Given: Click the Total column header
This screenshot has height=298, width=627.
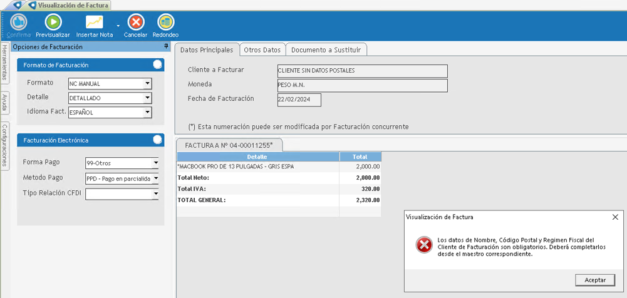Looking at the screenshot, I should (x=360, y=157).
